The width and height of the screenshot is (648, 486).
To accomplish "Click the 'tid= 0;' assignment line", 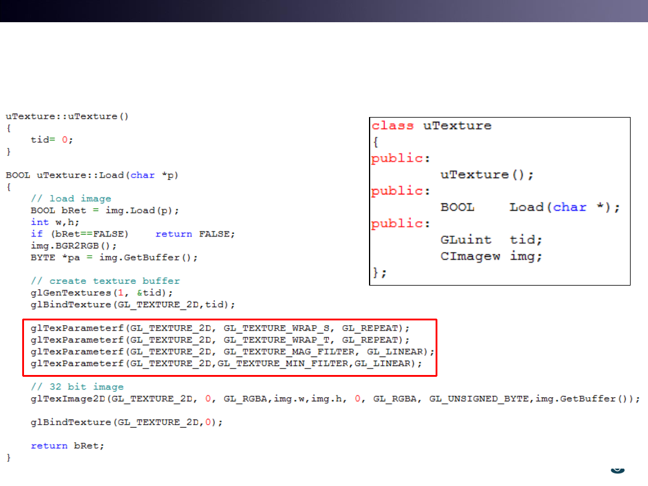I will point(52,140).
